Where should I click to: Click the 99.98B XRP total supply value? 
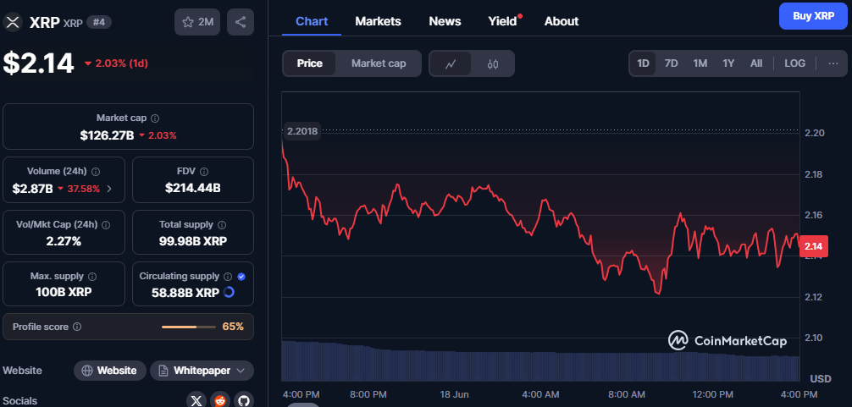pos(193,241)
